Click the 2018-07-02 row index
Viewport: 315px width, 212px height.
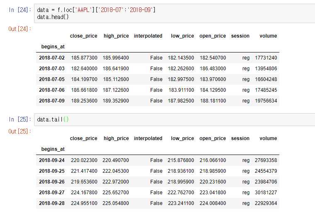pos(52,58)
